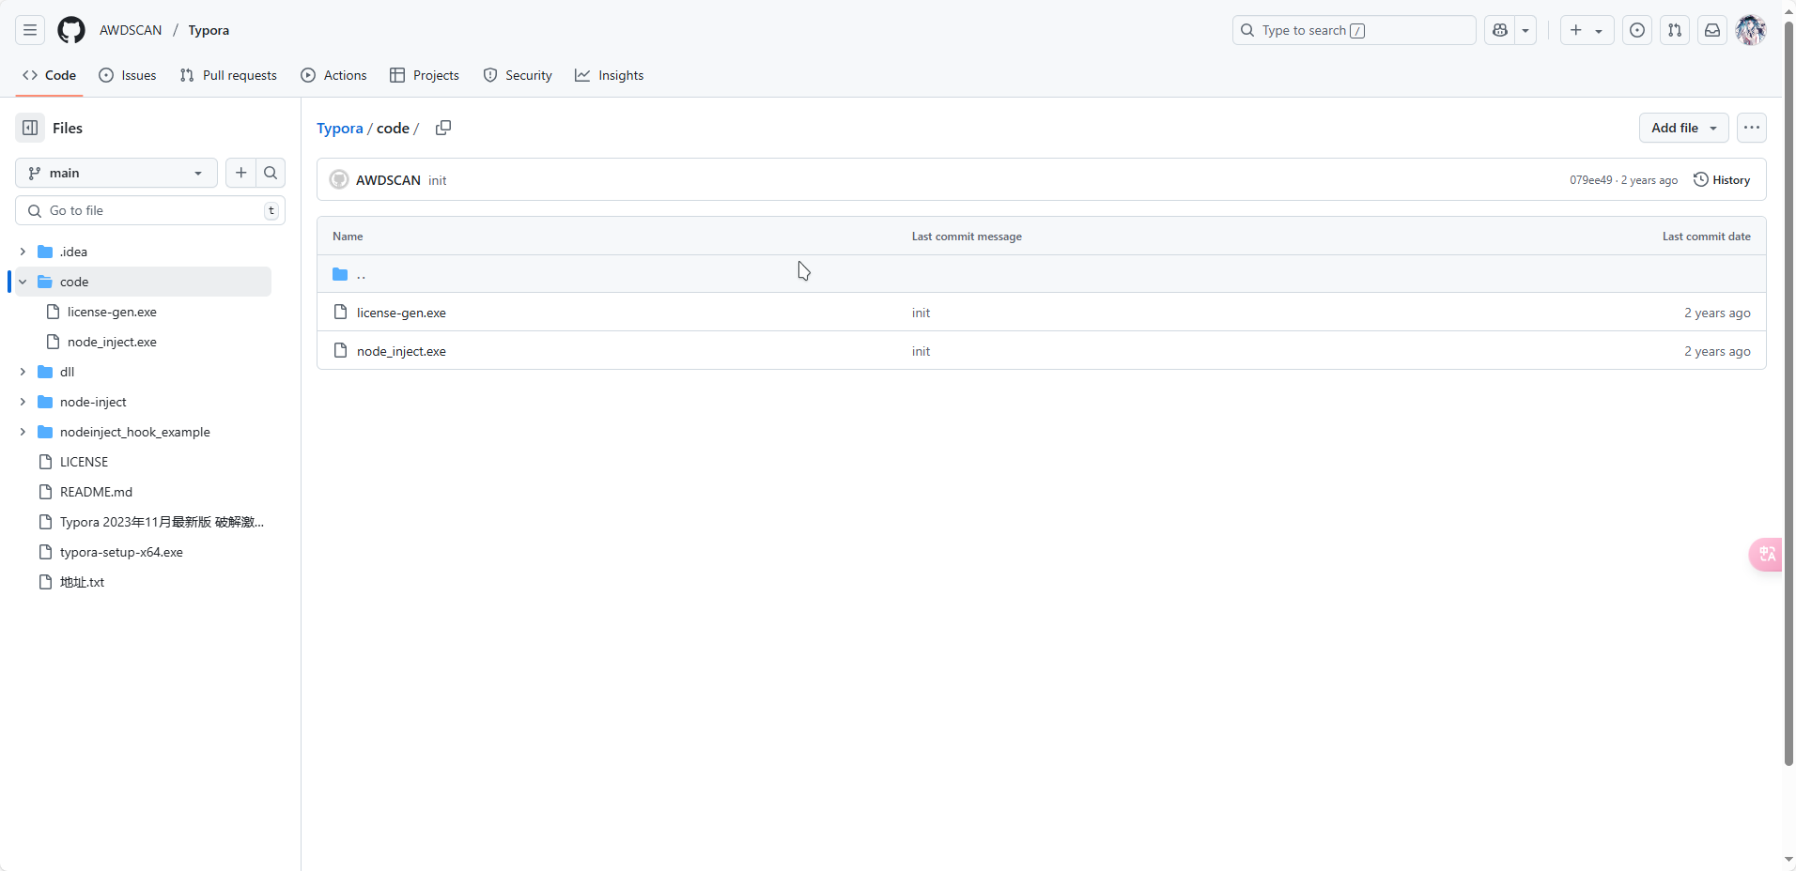1796x871 pixels.
Task: Open the Copilot chat icon
Action: click(x=1500, y=30)
